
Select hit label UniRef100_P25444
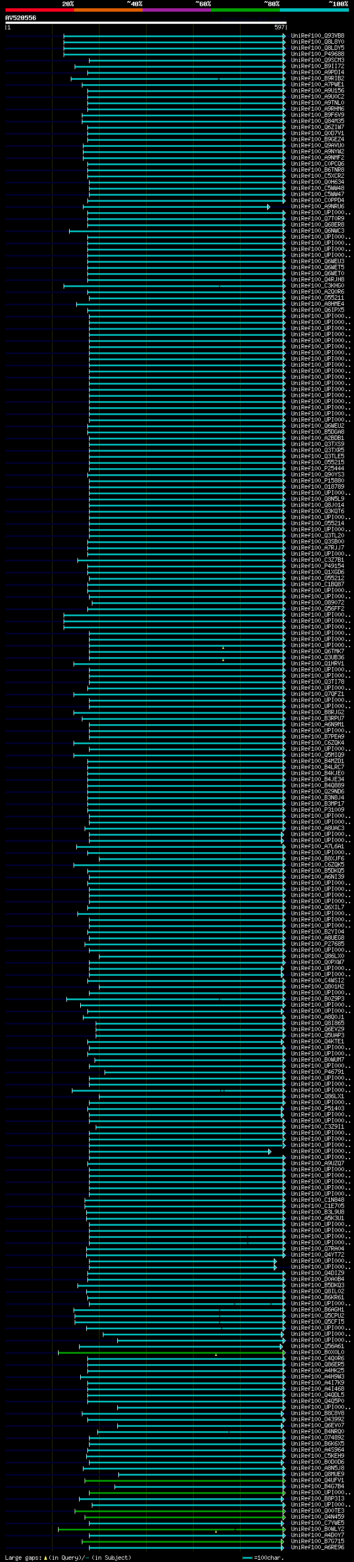pos(317,468)
